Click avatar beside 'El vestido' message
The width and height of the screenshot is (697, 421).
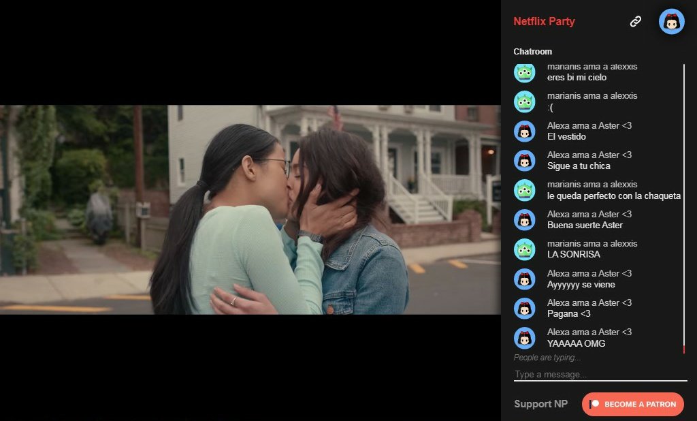coord(525,131)
